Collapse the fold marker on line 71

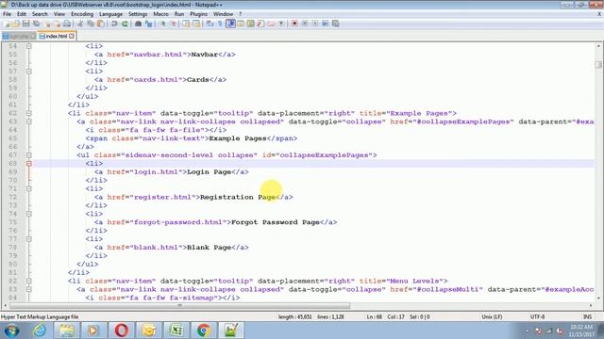(x=29, y=188)
